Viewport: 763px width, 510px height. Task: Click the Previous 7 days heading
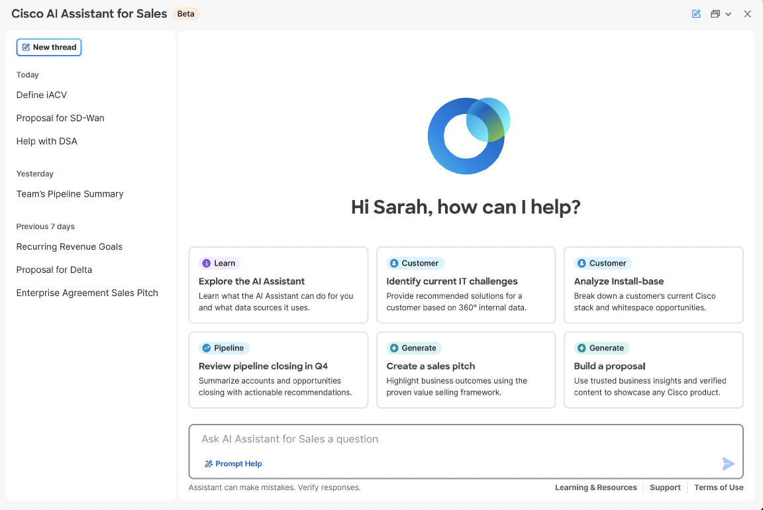point(45,227)
